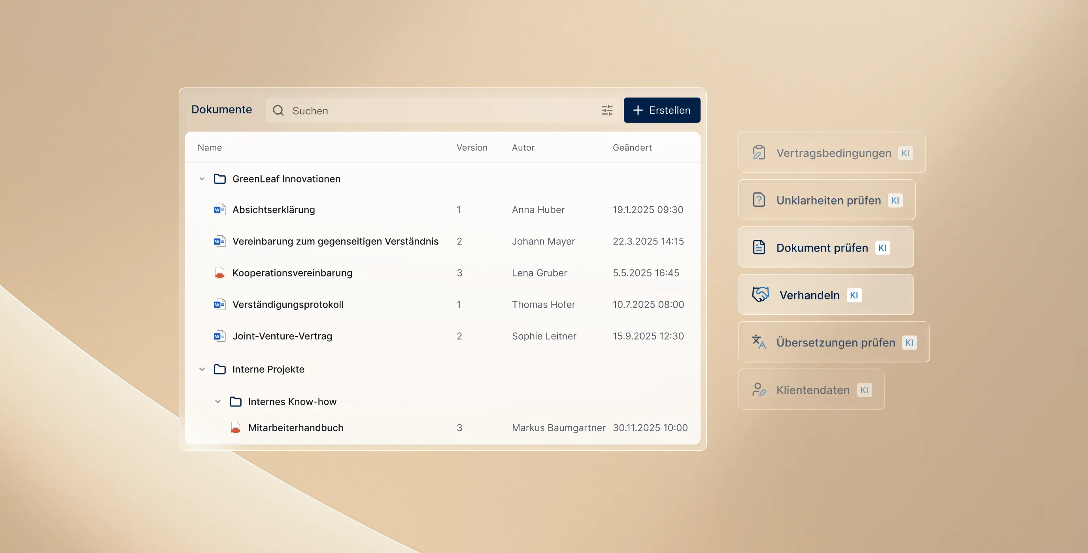Click the magnifying glass search icon
This screenshot has width=1088, height=553.
pos(278,111)
